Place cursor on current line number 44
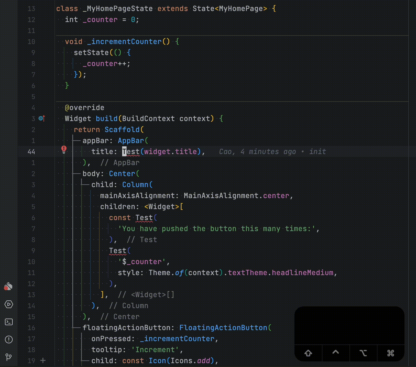Screen dimensions: 416x367 pos(31,152)
